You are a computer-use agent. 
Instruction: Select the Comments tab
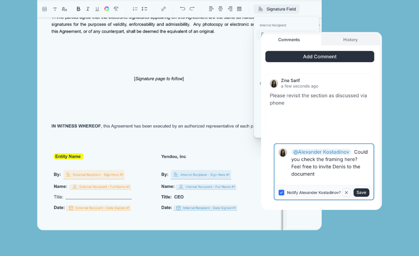coord(289,40)
